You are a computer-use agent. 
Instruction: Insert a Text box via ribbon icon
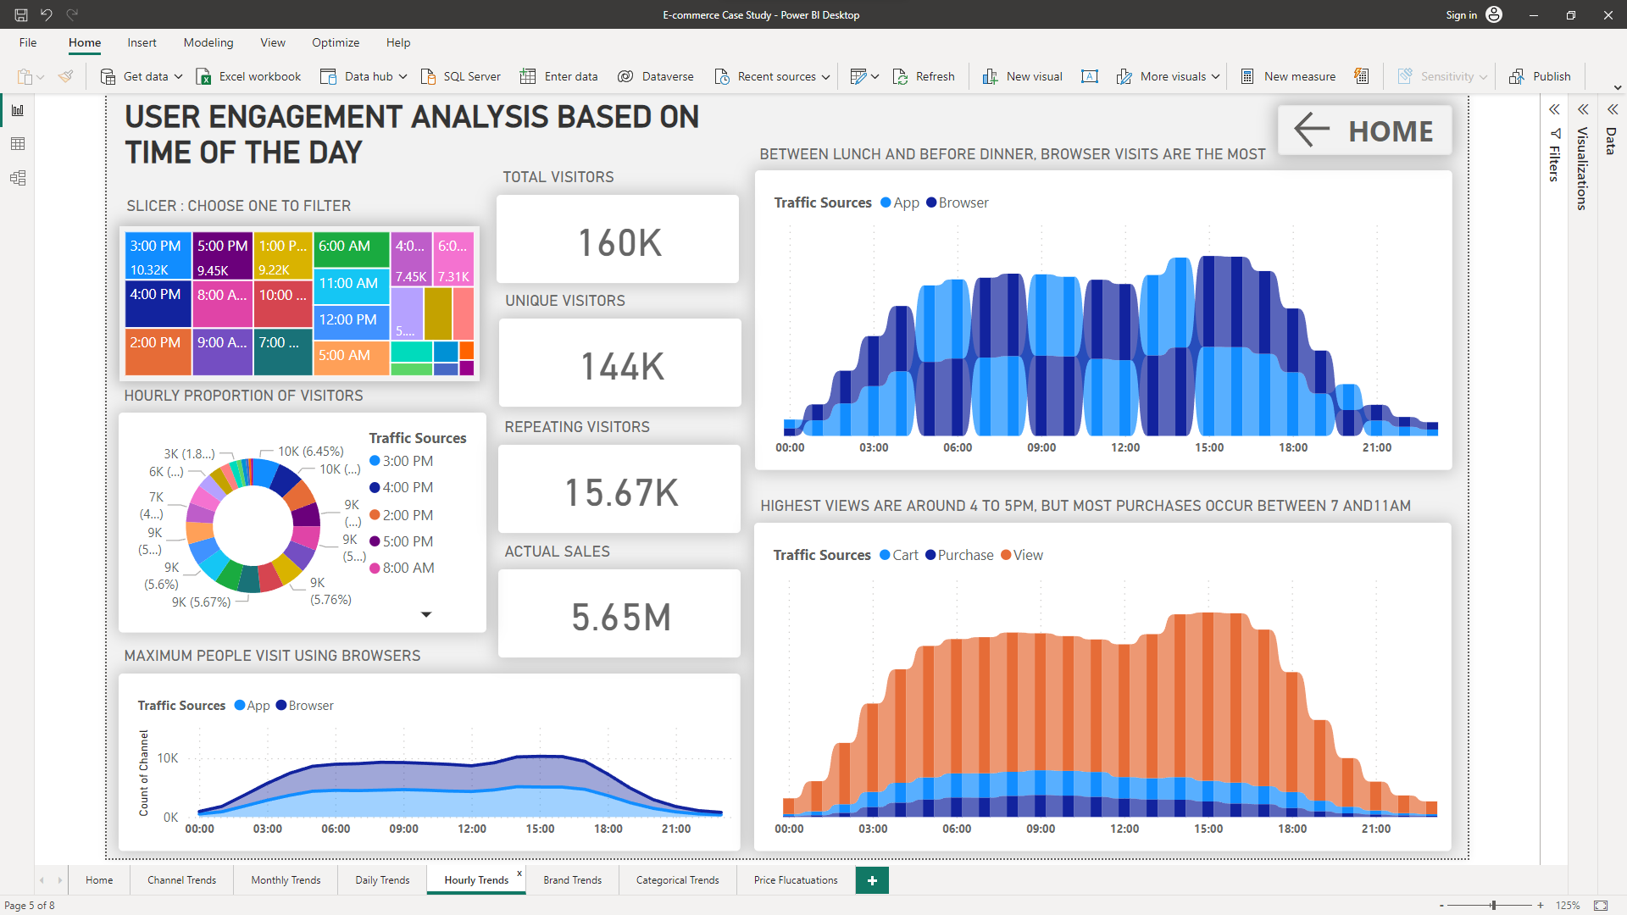tap(1090, 76)
